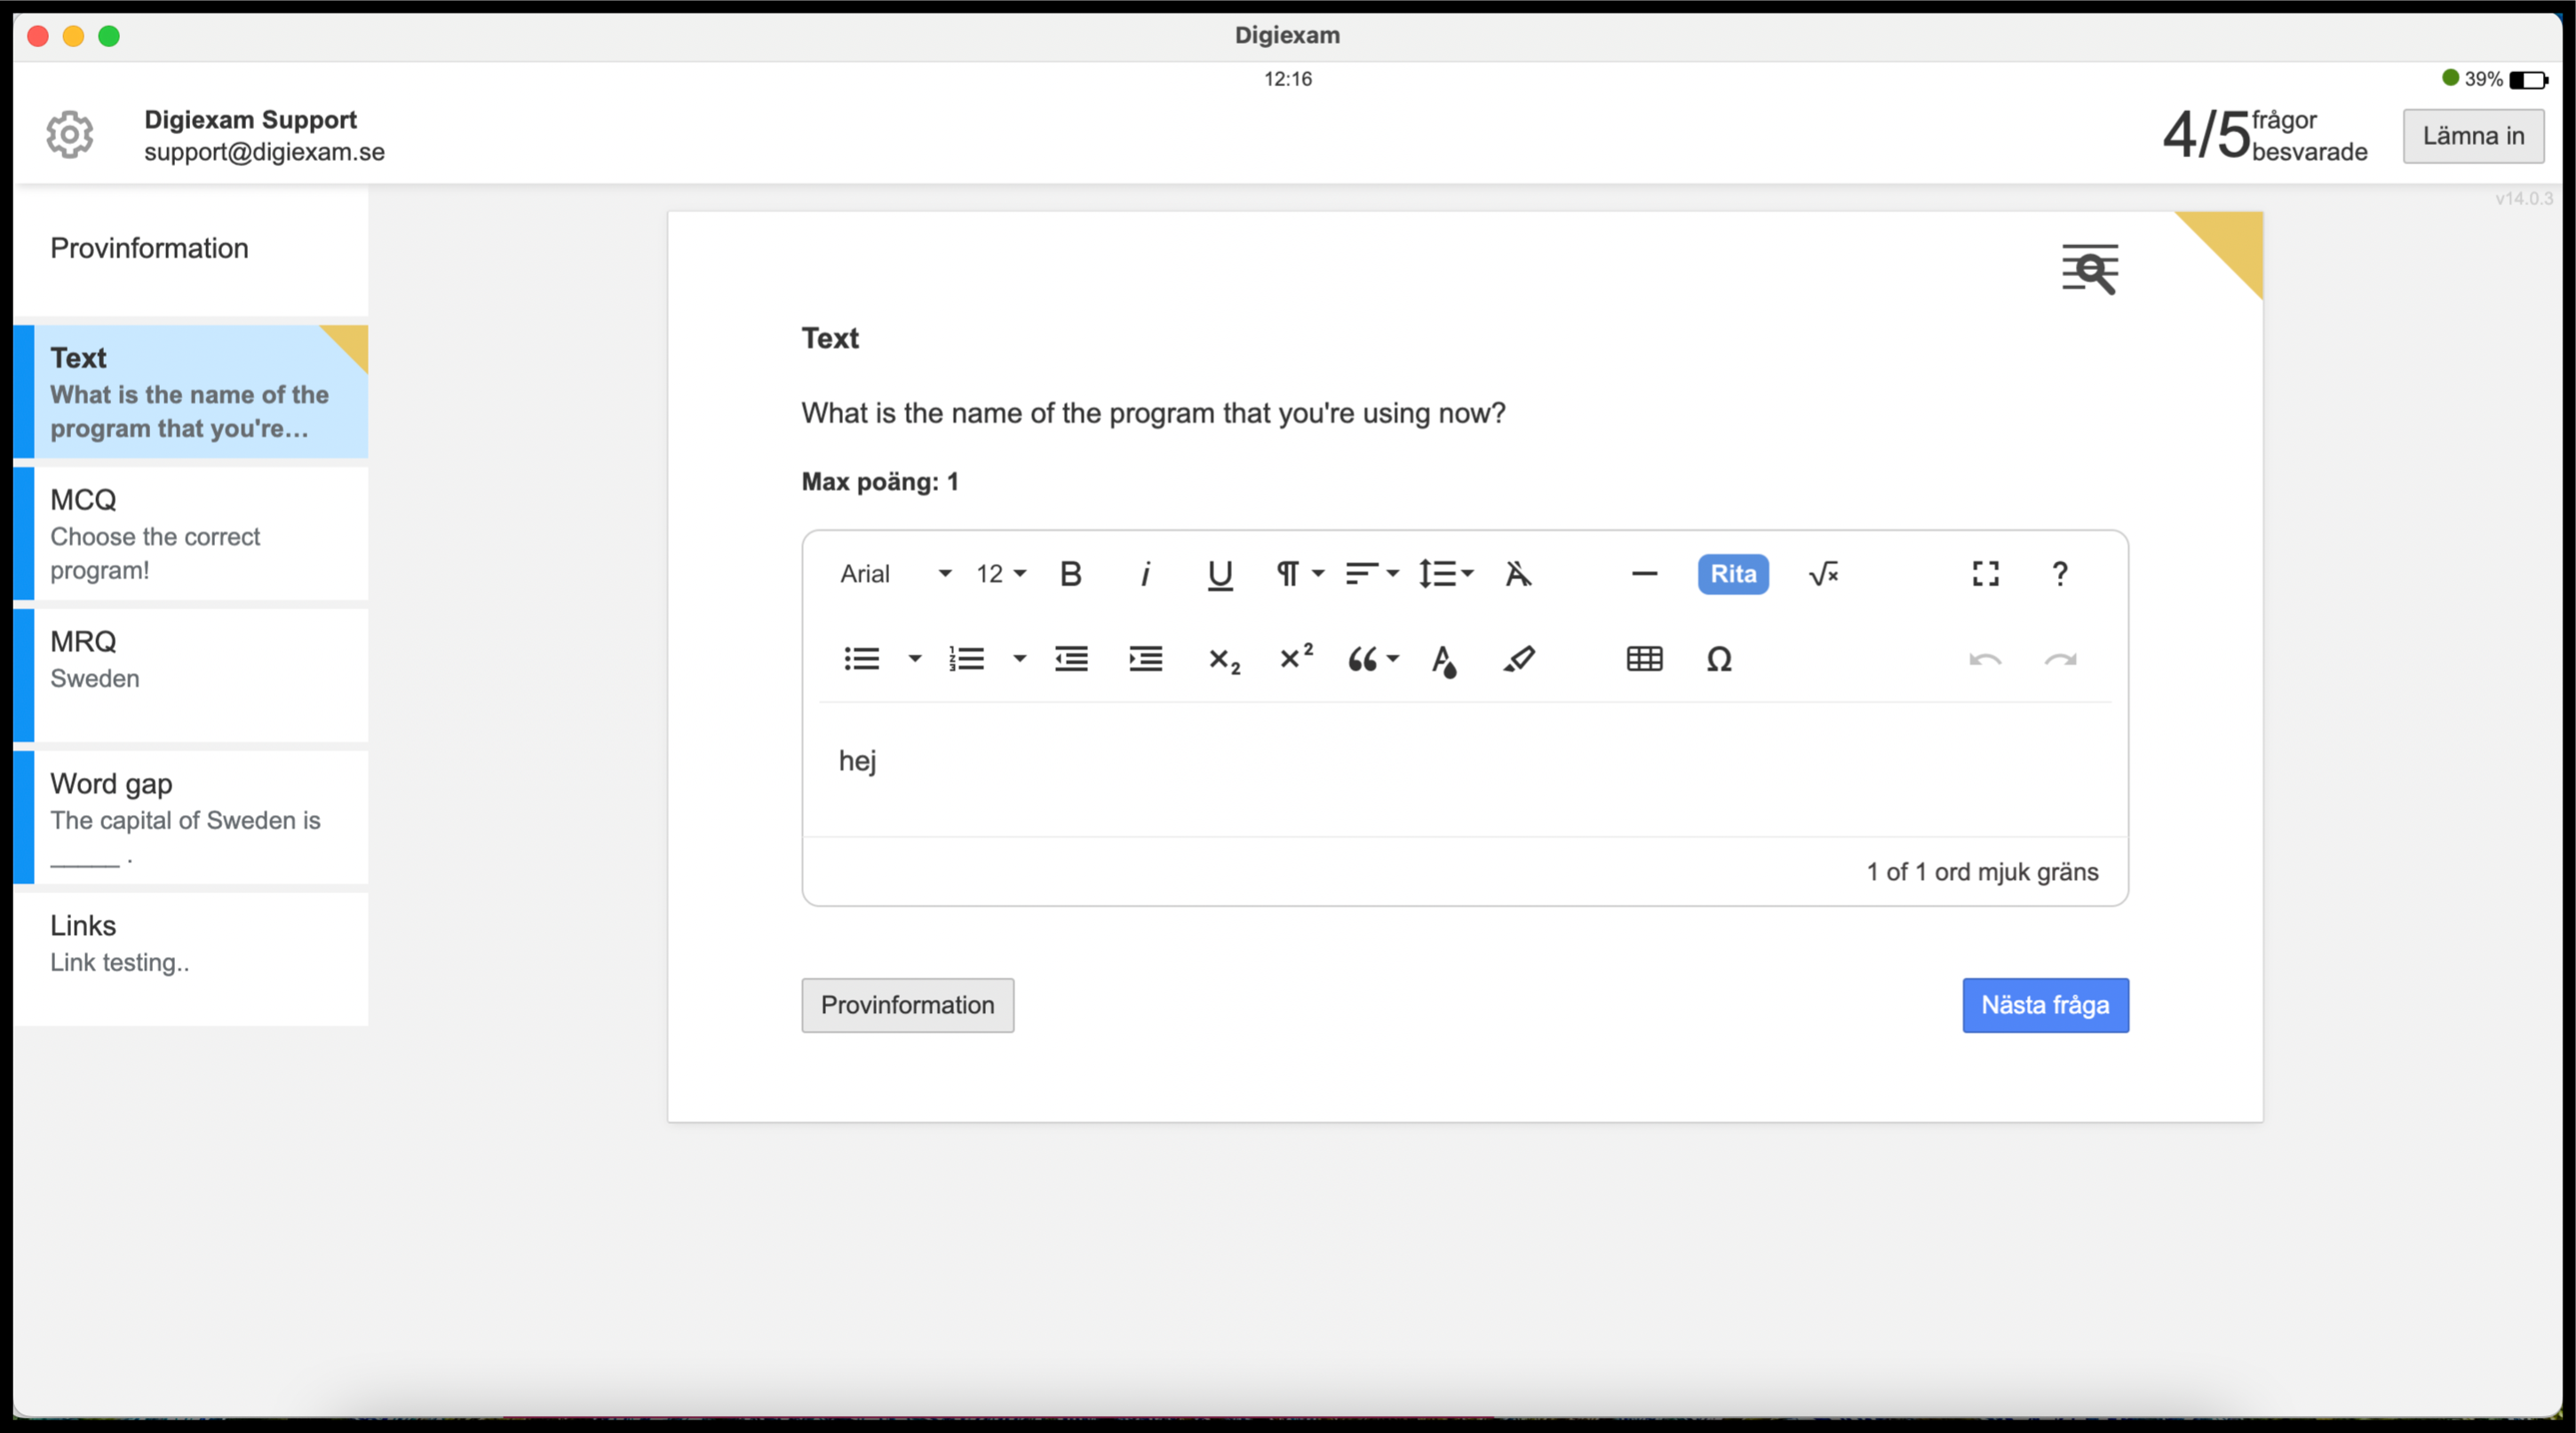Screen dimensions: 2576x1433
Task: Click support@digiexam.se email text
Action: tap(264, 152)
